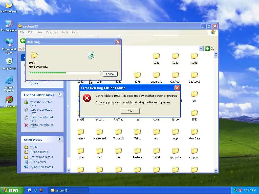Image resolution: width=259 pixels, height=194 pixels.
Task: Select the ras folder
Action: click(x=118, y=153)
